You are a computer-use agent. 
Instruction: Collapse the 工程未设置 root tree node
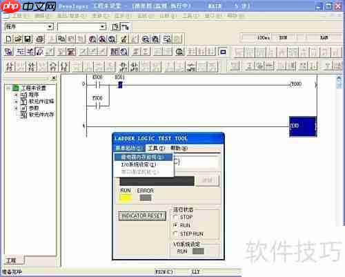[8, 88]
